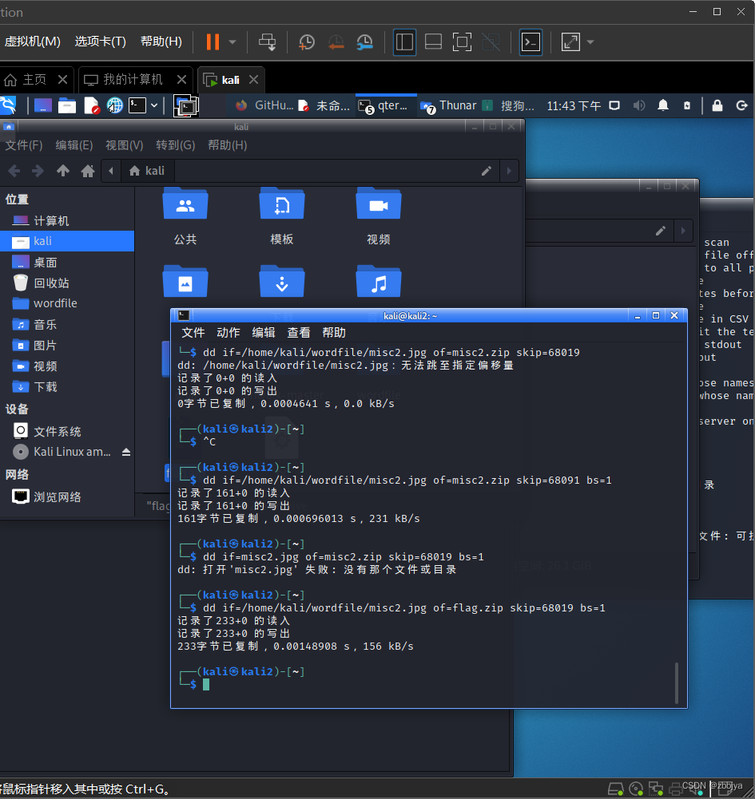Launch terminal emulator from panel
755x799 pixels.
point(137,105)
